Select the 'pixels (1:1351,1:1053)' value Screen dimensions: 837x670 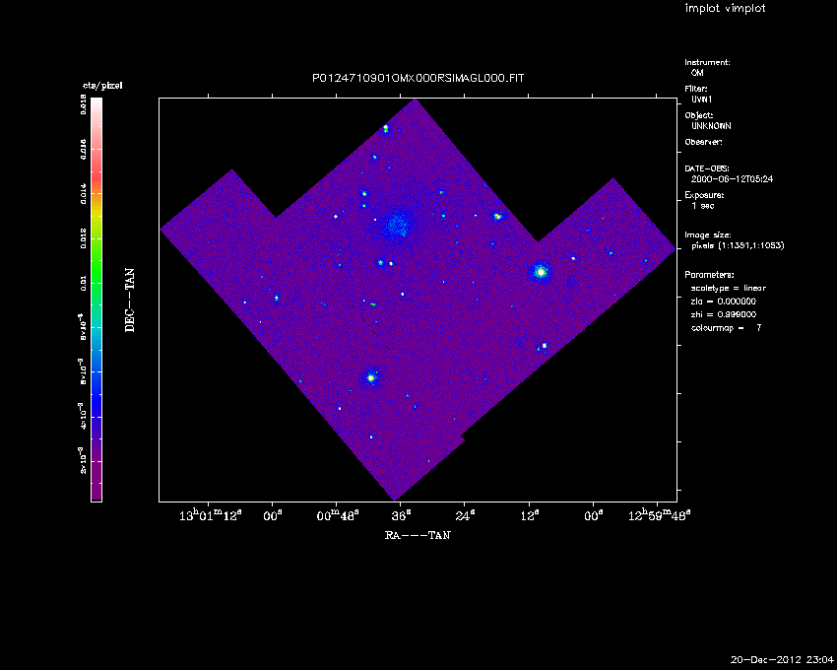pos(738,245)
